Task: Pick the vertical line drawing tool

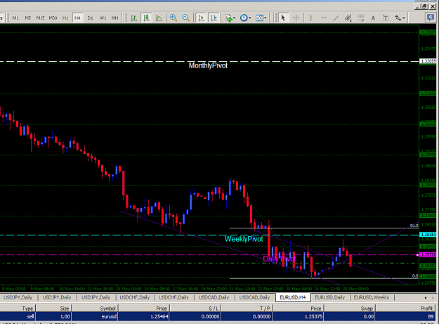Action: pyautogui.click(x=310, y=18)
